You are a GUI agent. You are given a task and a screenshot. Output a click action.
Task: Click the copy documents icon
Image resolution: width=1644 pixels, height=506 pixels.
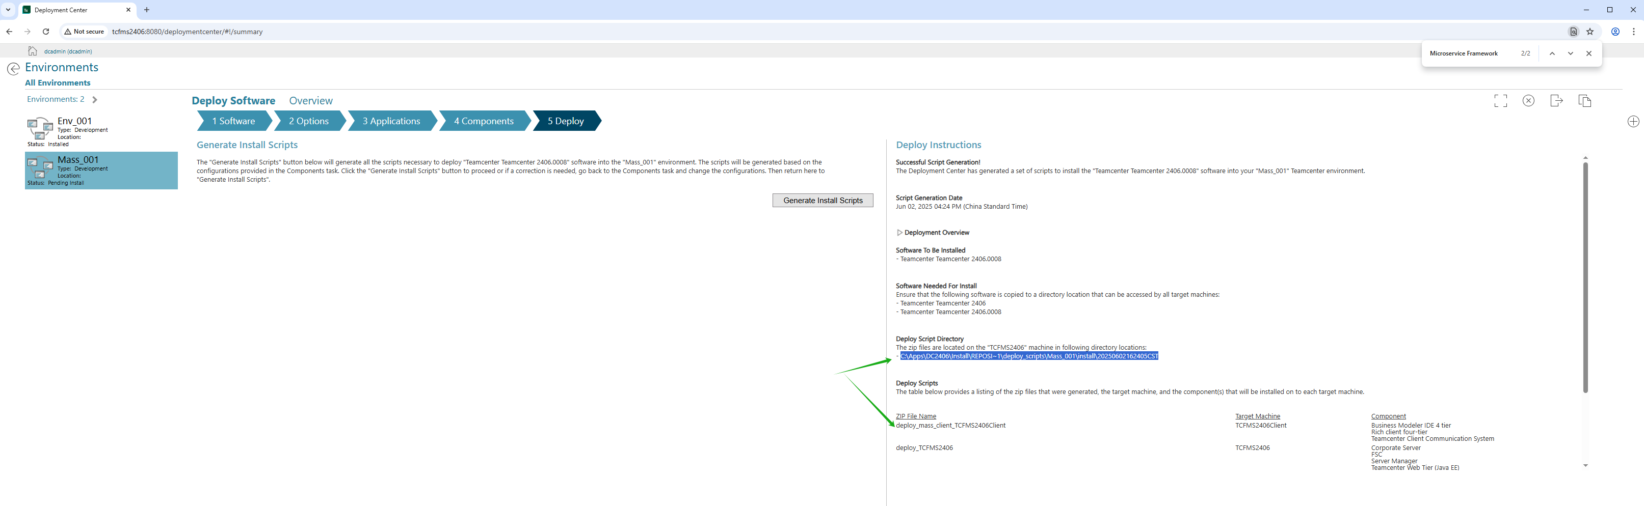(1585, 101)
